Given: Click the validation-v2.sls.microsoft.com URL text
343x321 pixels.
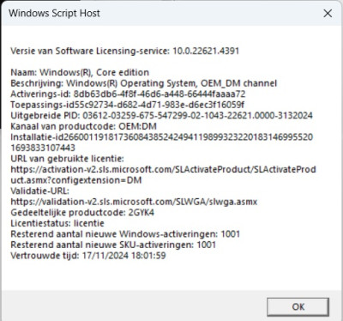Looking at the screenshot, I should [134, 202].
